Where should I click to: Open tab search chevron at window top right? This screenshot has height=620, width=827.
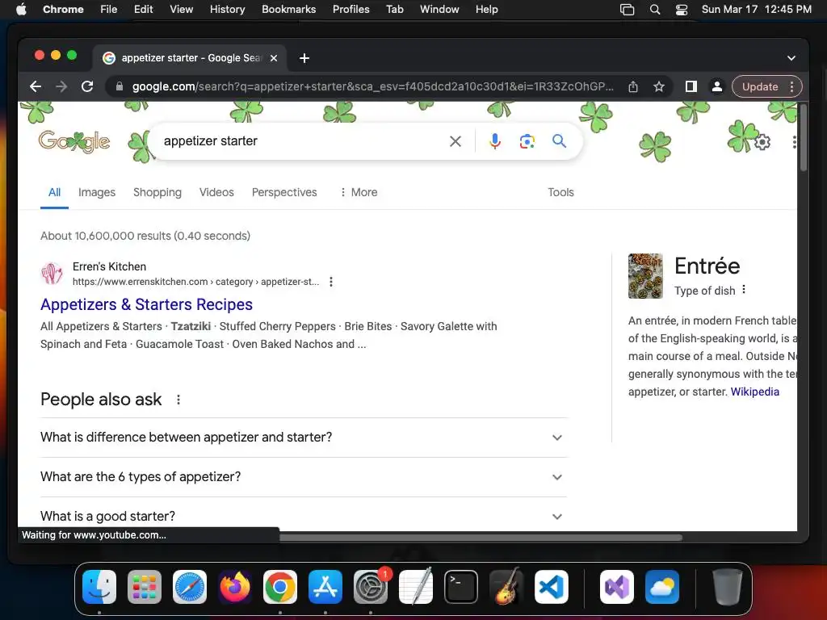791,58
